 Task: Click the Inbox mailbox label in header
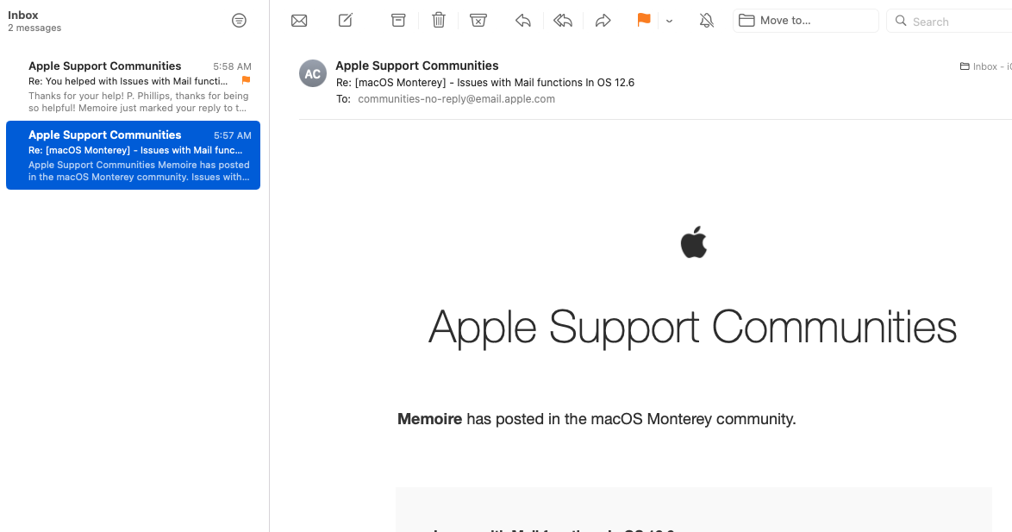[x=985, y=66]
